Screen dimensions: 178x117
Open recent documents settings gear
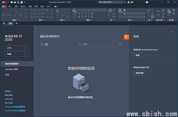[x=120, y=44]
